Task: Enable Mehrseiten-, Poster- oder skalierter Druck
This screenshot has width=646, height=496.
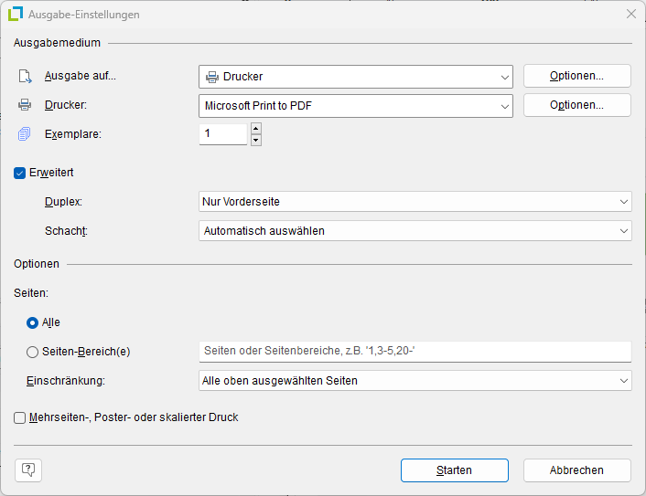Action: pyautogui.click(x=20, y=417)
